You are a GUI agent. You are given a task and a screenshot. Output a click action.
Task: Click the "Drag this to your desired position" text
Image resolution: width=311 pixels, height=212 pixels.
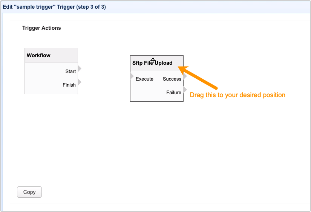pyautogui.click(x=237, y=95)
